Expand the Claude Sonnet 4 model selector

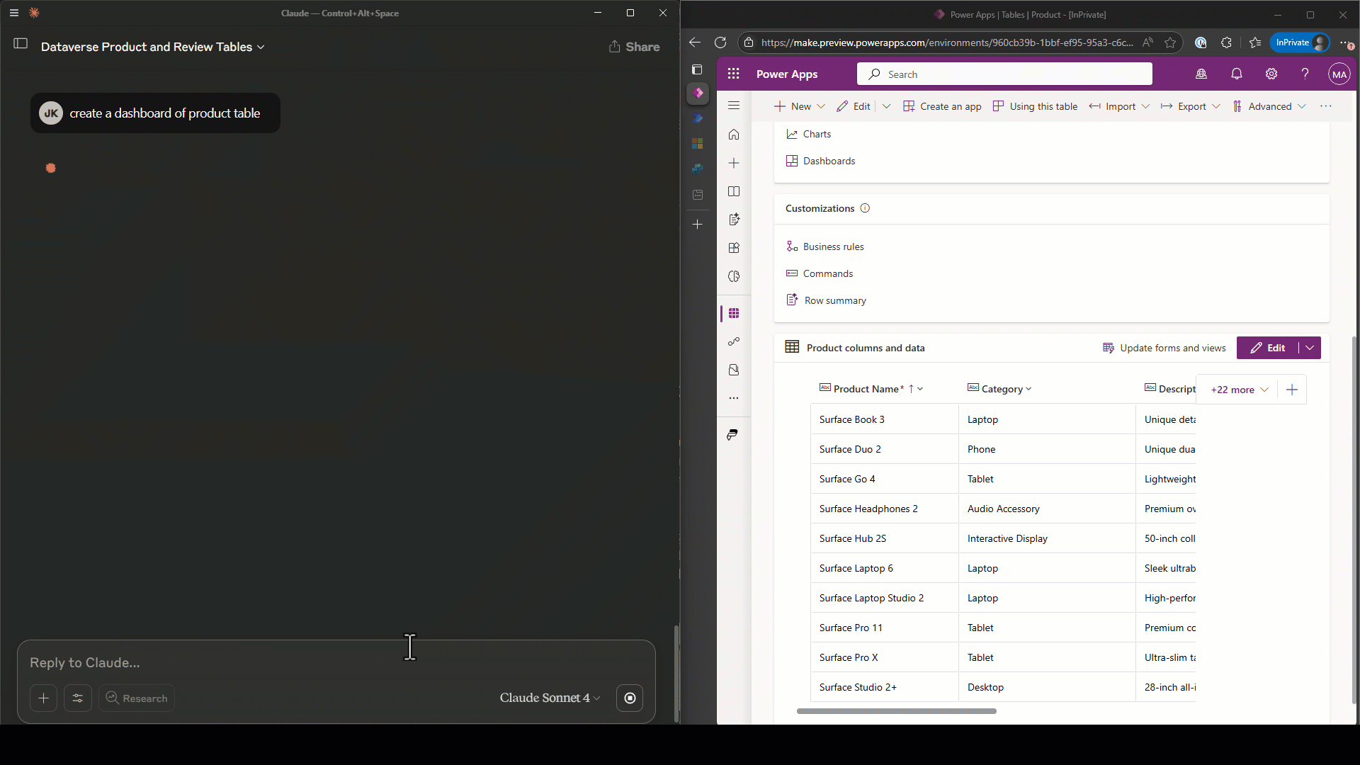tap(550, 698)
